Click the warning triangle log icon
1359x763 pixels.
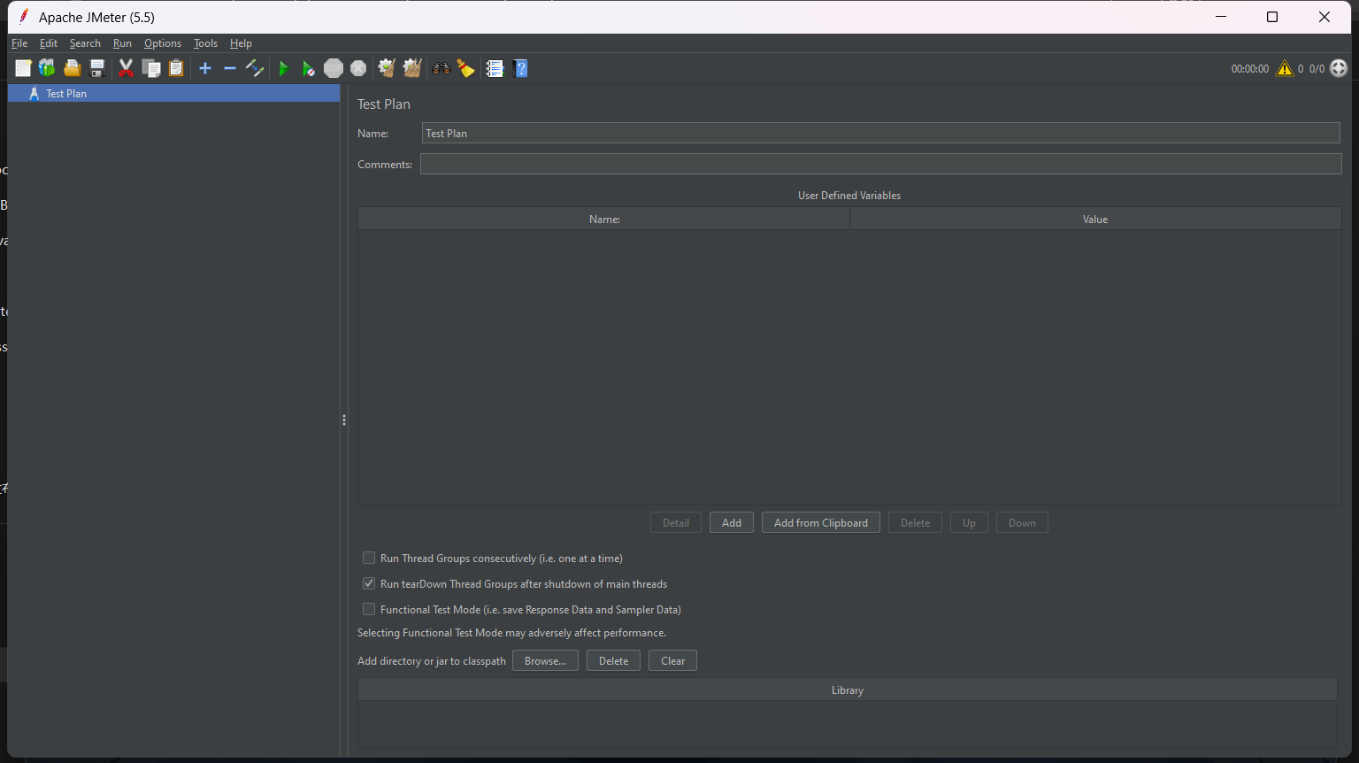(x=1285, y=68)
